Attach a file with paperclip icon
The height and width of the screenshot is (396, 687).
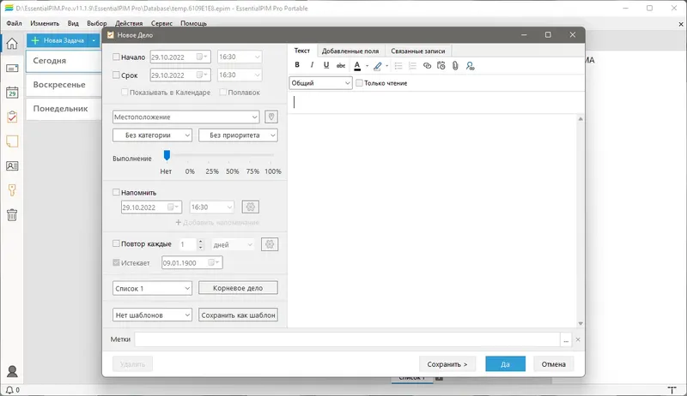(x=455, y=65)
